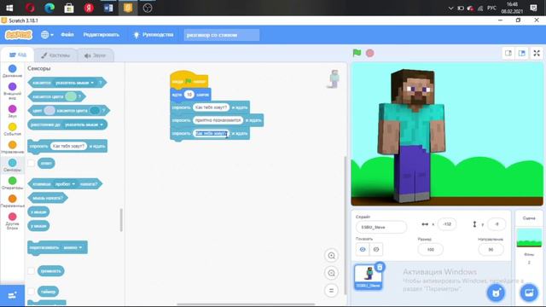Screen dimensions: 546x307
Task: Delete the Steve sprite using its trash icon
Action: point(380,267)
